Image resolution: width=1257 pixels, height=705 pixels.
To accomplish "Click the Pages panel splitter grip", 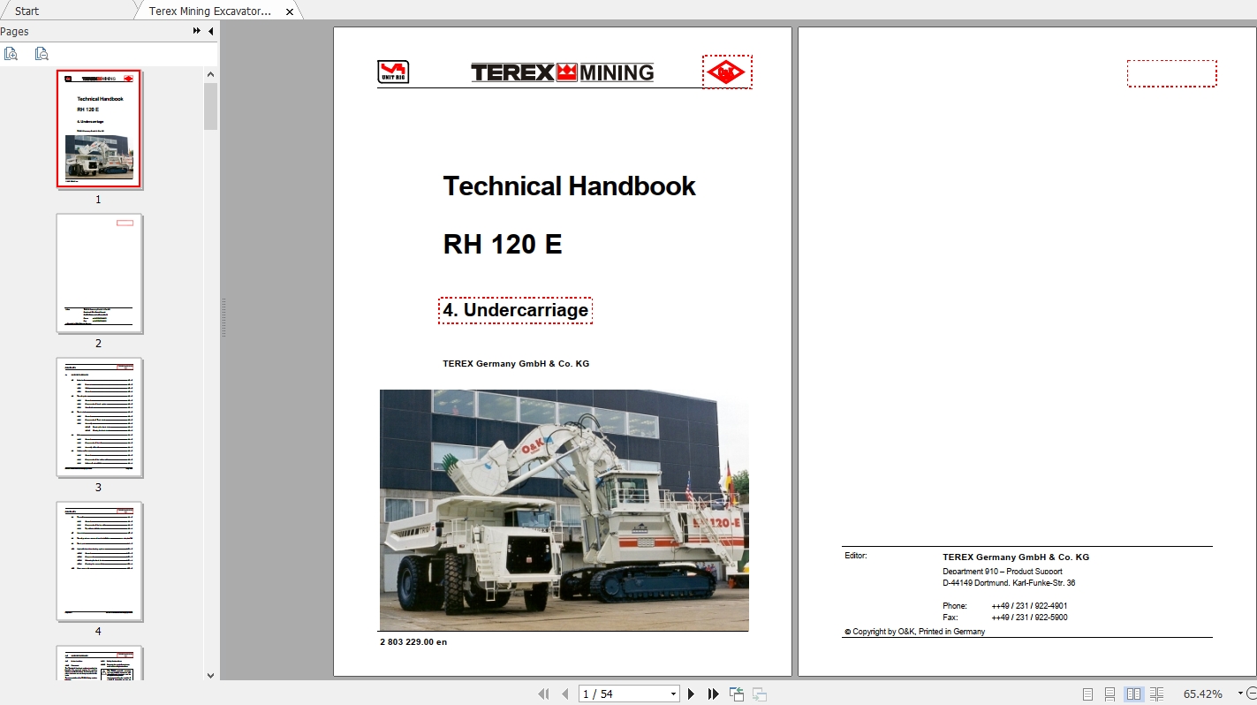I will [223, 316].
